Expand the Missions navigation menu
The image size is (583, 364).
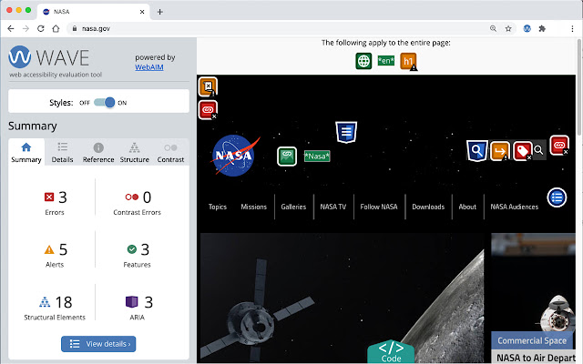(x=253, y=207)
